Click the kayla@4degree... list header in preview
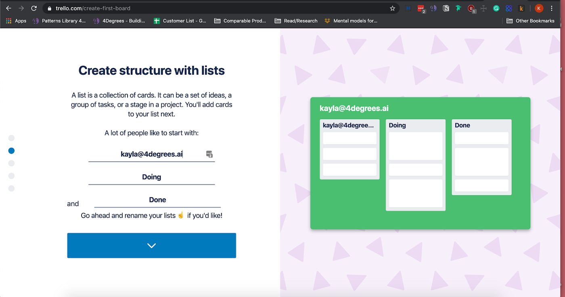 pyautogui.click(x=348, y=125)
